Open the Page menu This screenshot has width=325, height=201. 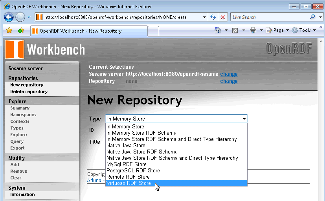pyautogui.click(x=277, y=30)
